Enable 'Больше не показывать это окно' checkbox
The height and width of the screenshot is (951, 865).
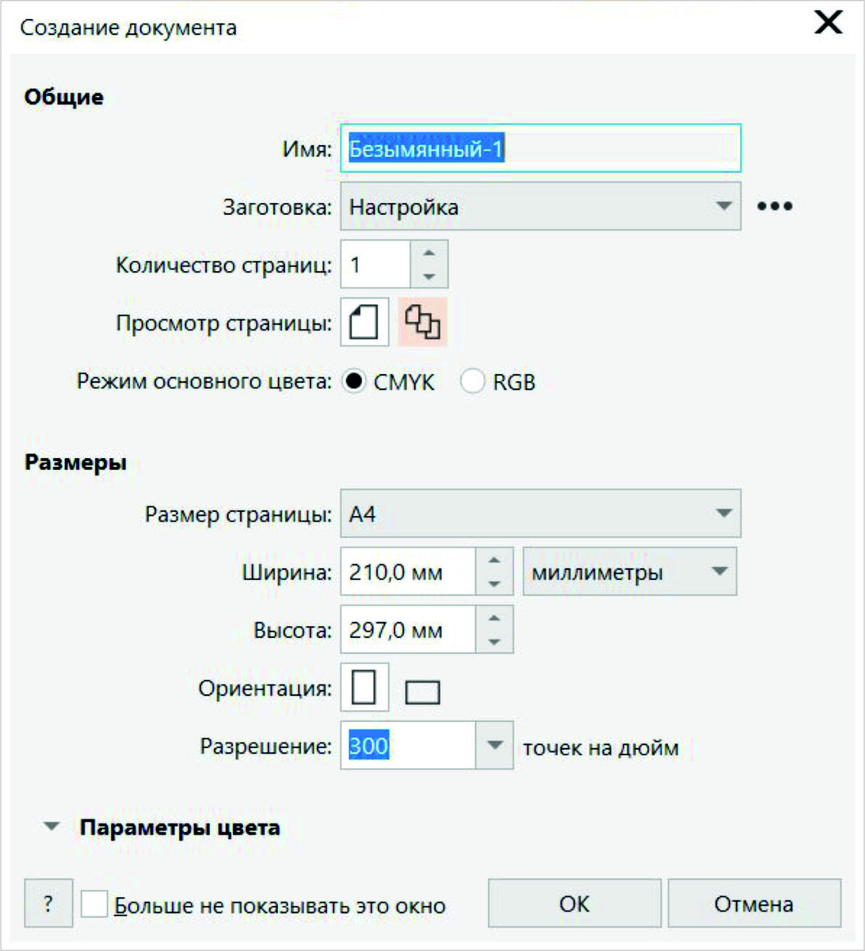[94, 902]
